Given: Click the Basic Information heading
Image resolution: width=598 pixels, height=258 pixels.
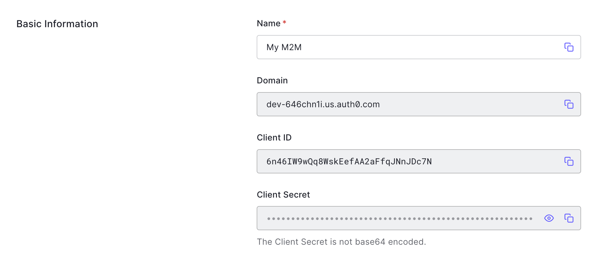Looking at the screenshot, I should pyautogui.click(x=57, y=24).
